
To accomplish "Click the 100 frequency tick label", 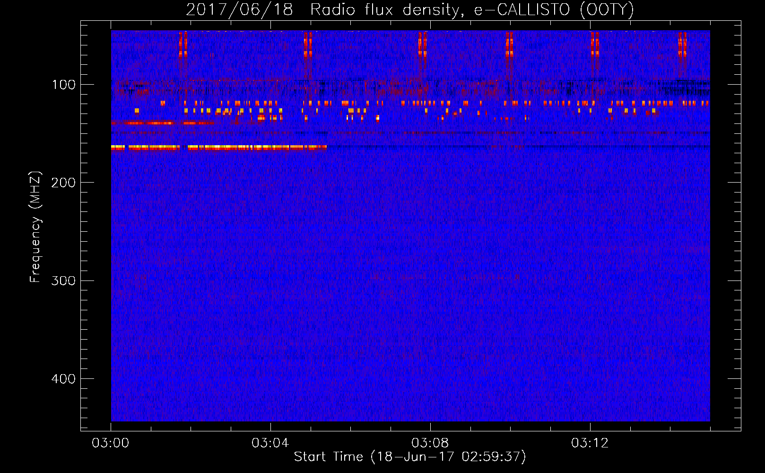I will [64, 85].
